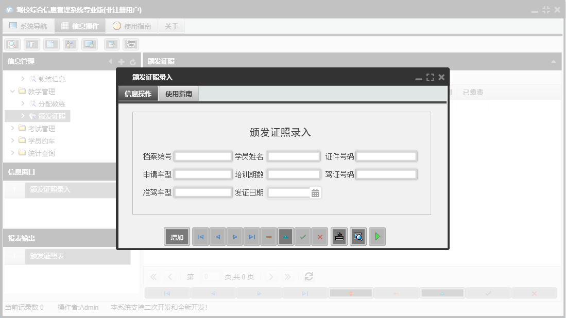566x318 pixels.
Task: Click the red X cancel icon in dialog
Action: (320, 236)
